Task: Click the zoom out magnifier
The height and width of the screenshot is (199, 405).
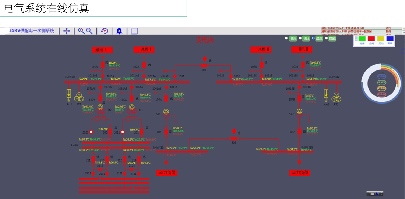Action: [89, 31]
